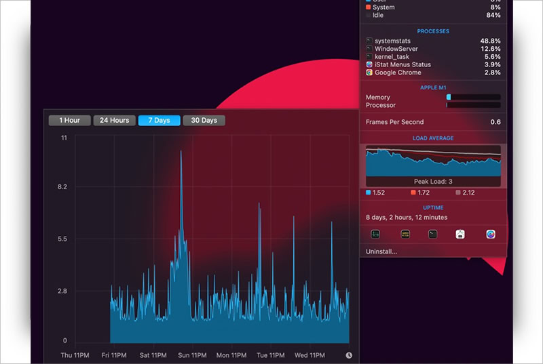Click the 'Thu 11PM' axis label
The image size is (543, 364).
click(75, 355)
